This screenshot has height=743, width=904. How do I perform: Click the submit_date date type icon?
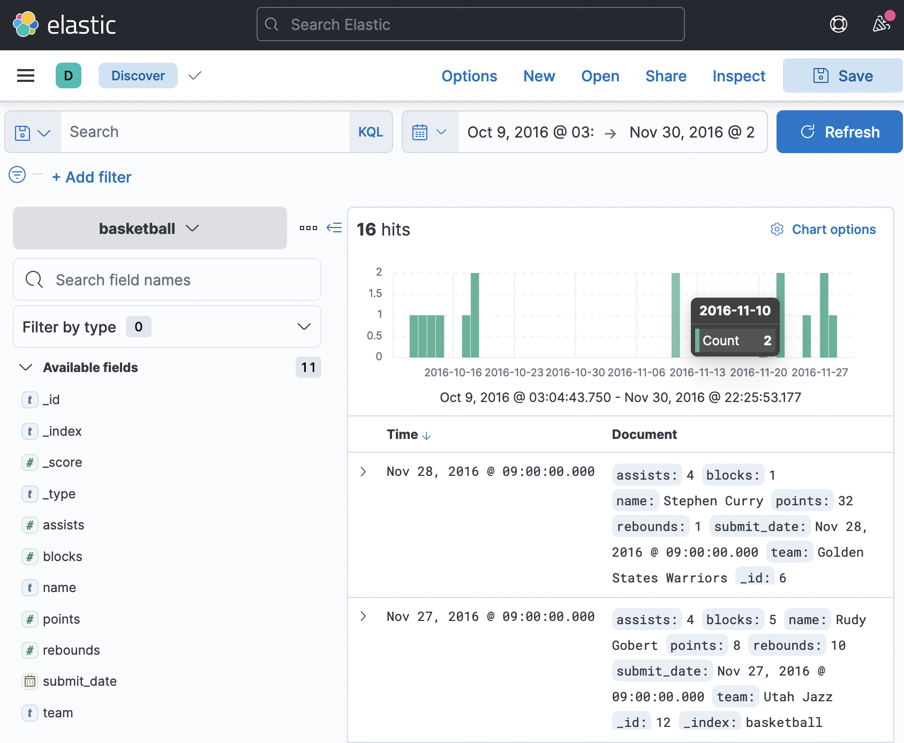coord(30,681)
